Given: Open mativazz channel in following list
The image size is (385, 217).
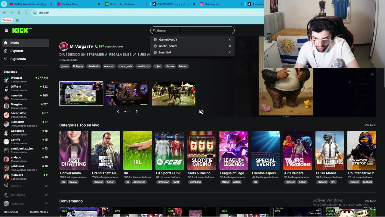Looking at the screenshot, I should [26, 177].
